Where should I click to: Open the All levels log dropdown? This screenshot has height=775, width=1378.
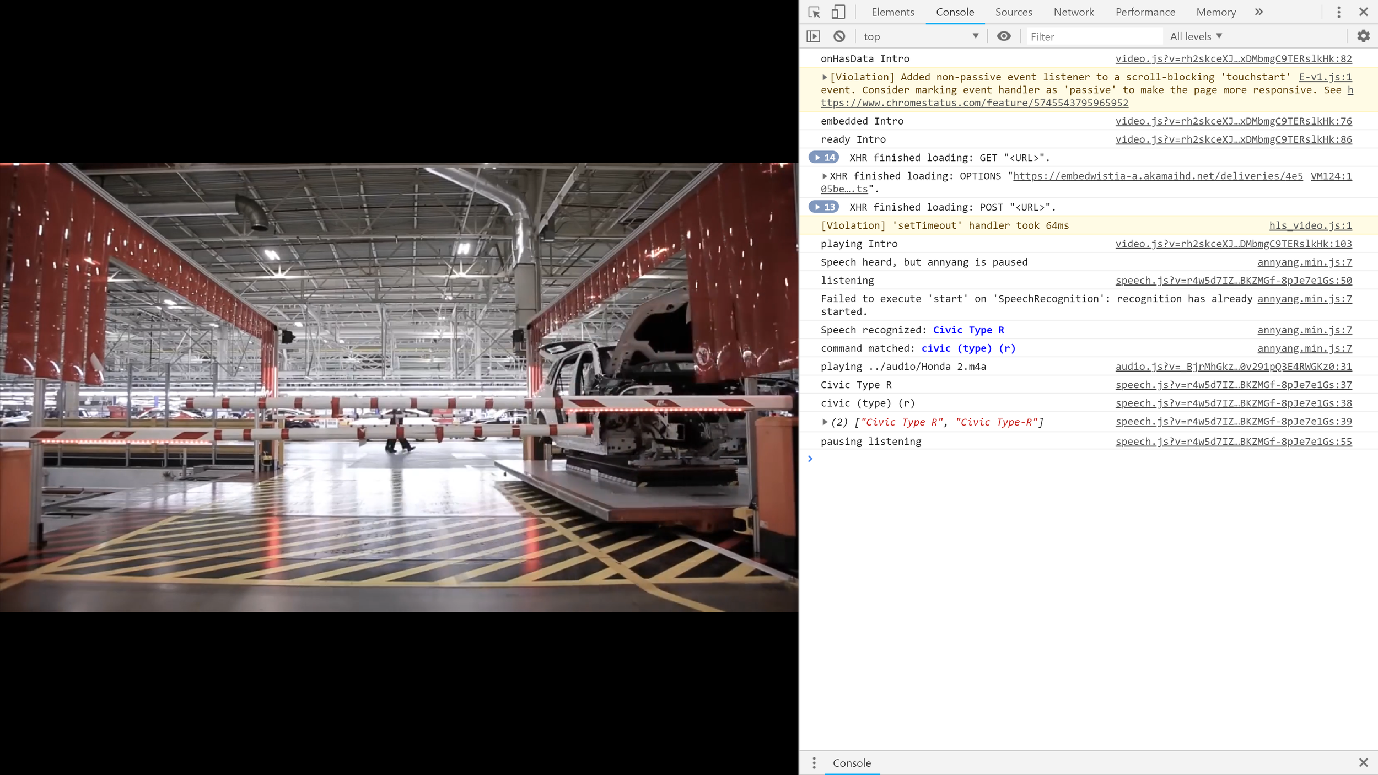click(1196, 36)
